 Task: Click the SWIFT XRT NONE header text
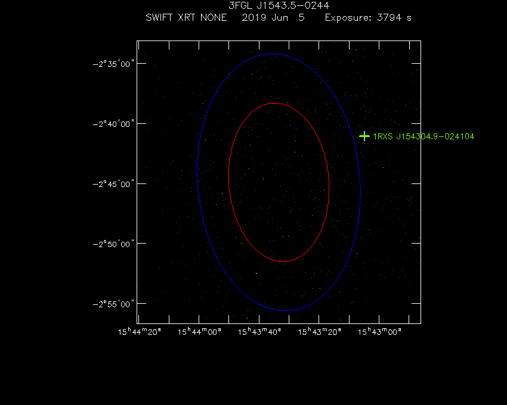click(x=186, y=17)
